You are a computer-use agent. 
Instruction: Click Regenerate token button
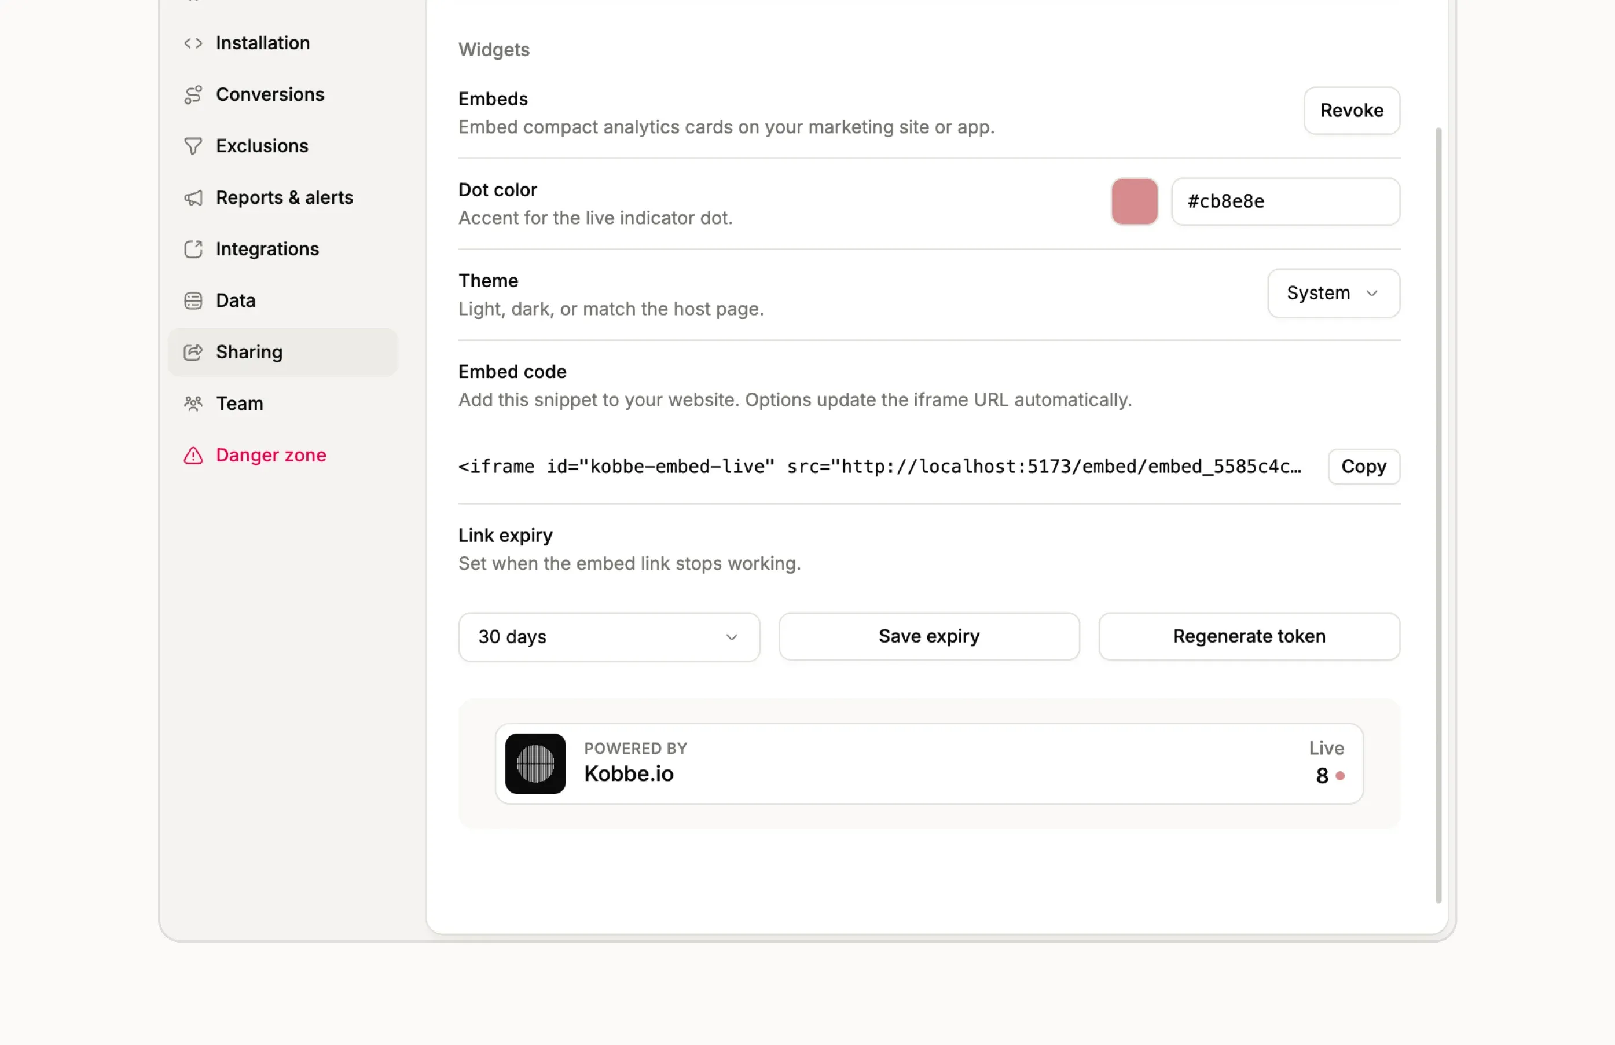(x=1249, y=636)
